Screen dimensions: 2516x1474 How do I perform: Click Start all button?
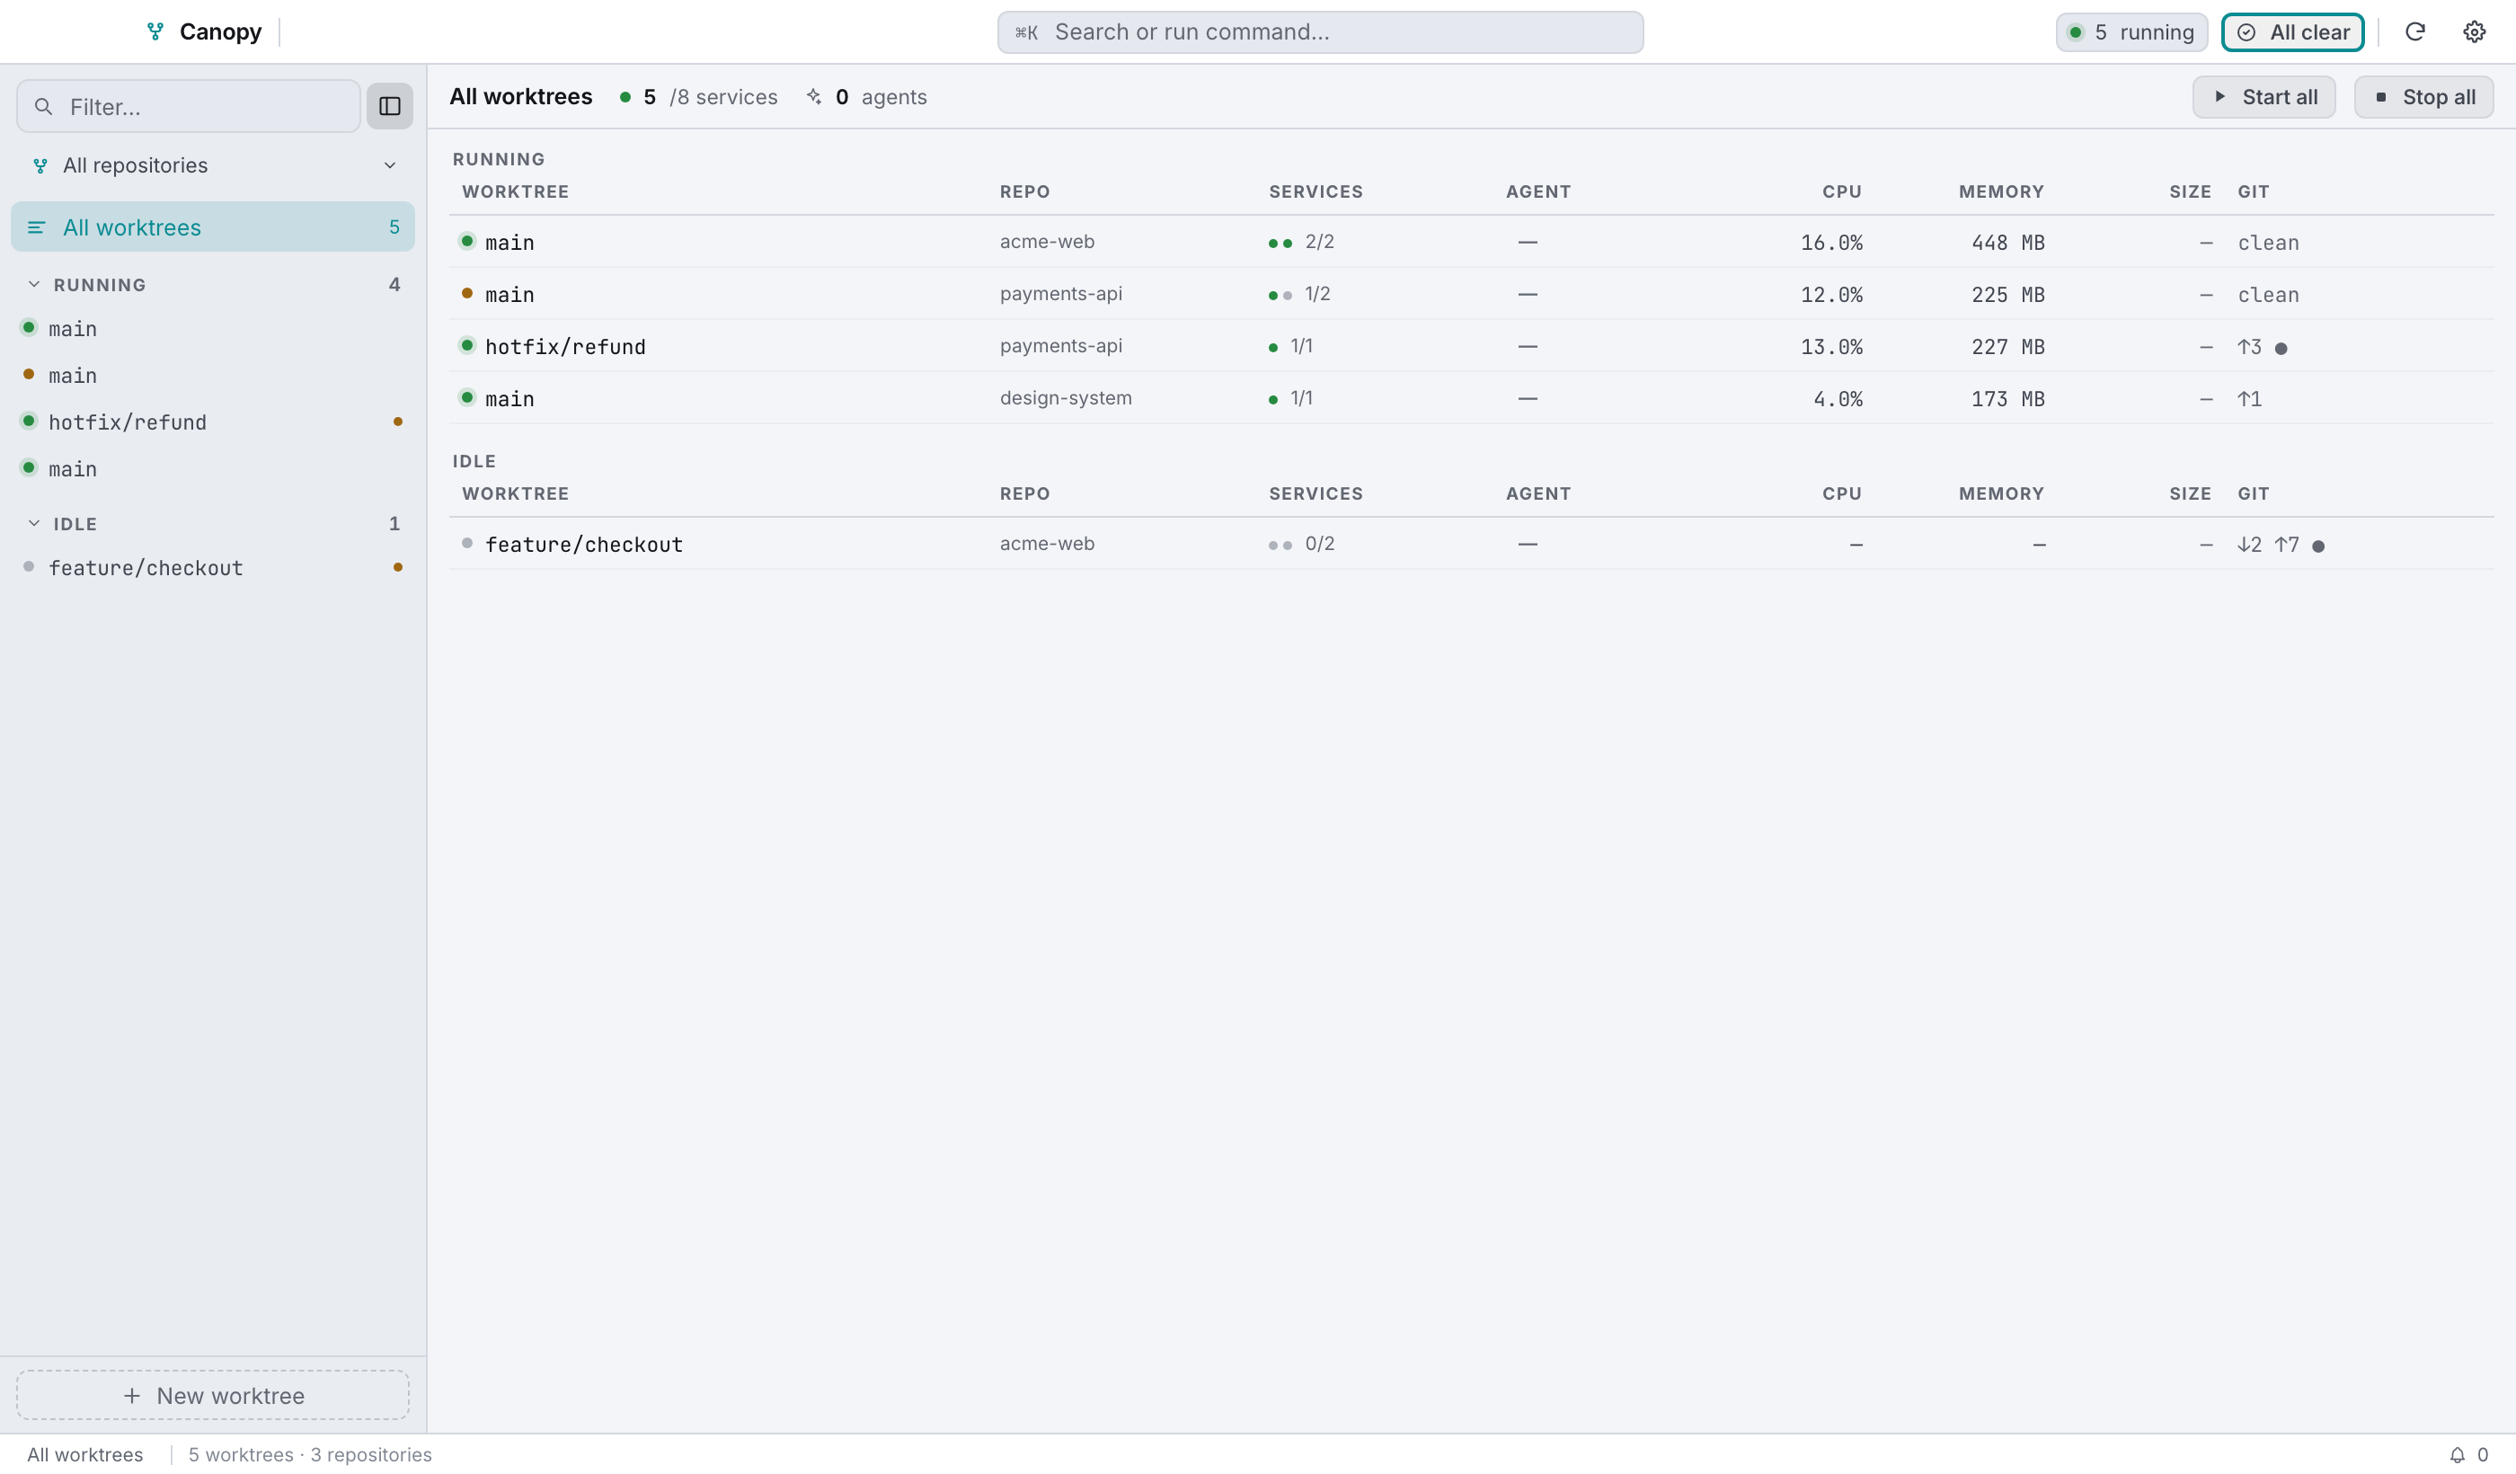tap(2264, 97)
